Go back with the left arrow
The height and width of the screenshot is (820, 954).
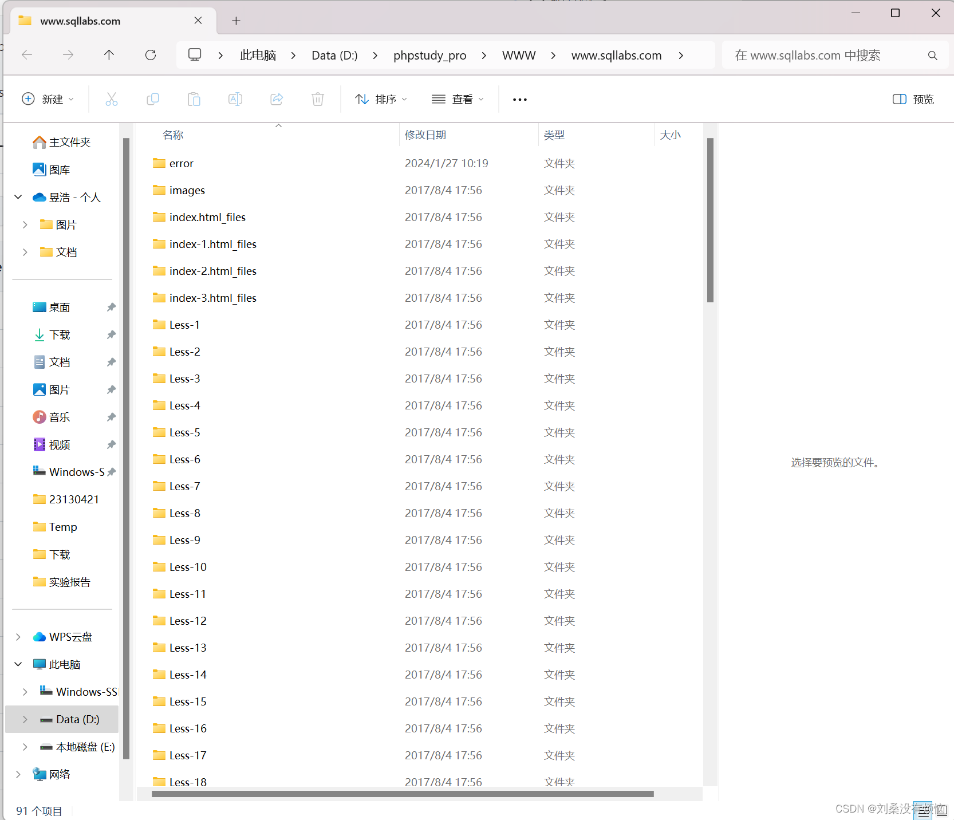[x=27, y=55]
